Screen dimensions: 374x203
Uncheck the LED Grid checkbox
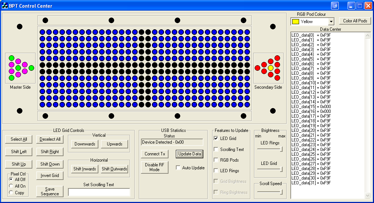[216, 139]
